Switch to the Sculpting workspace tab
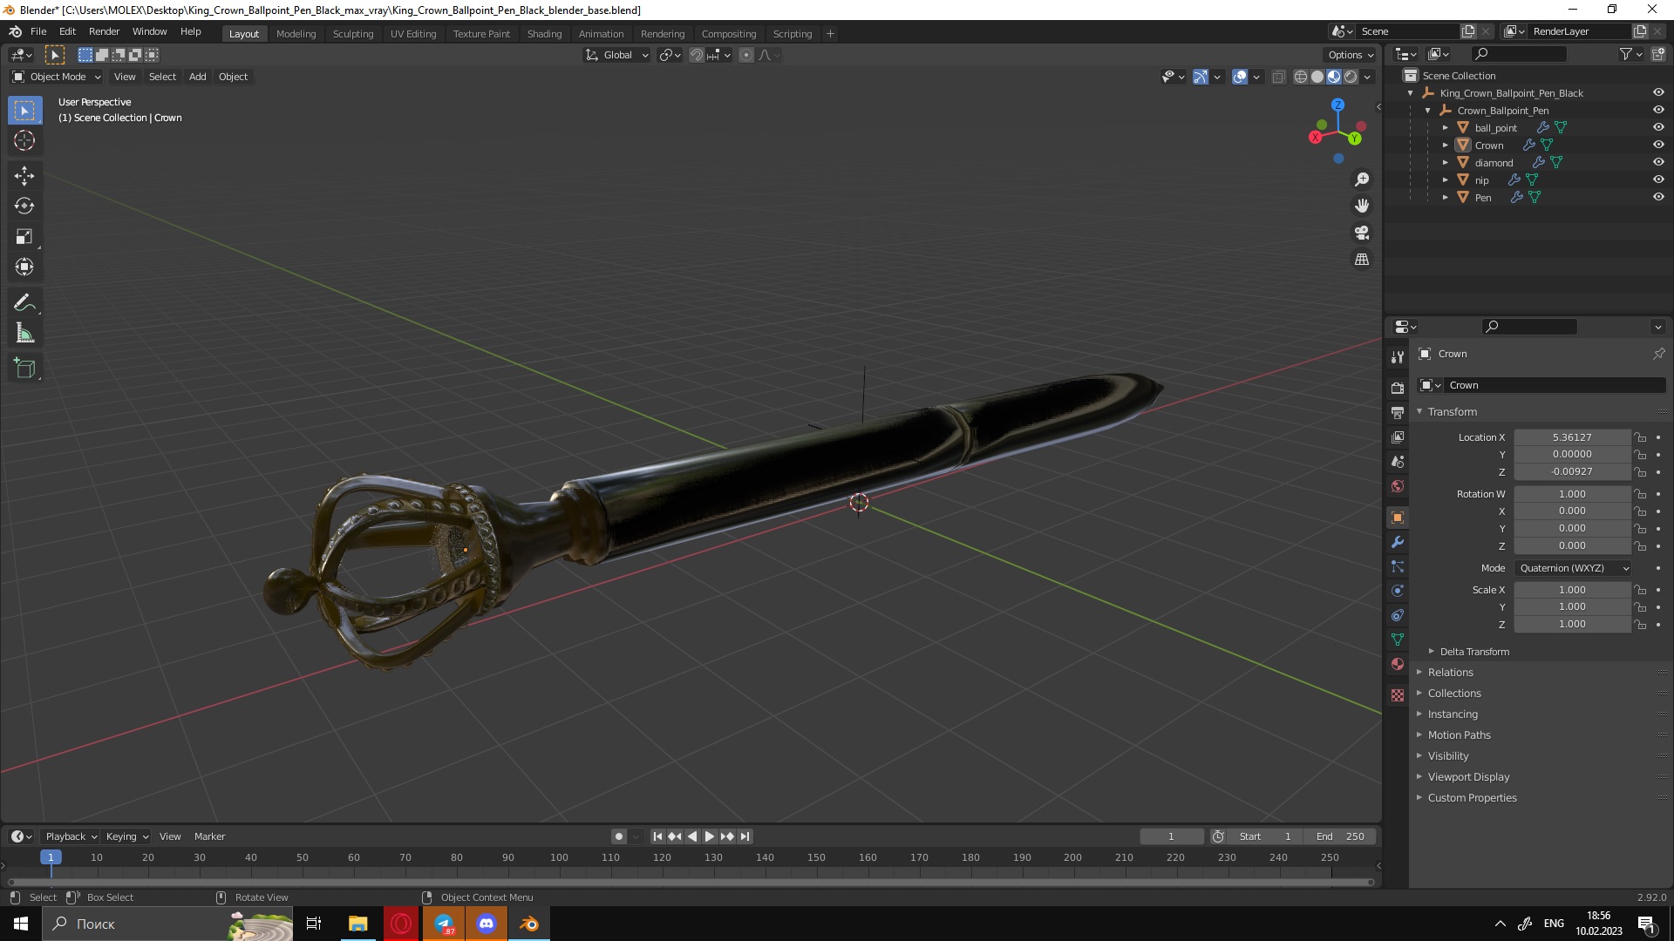Screen dimensions: 1674x941 click(x=352, y=34)
